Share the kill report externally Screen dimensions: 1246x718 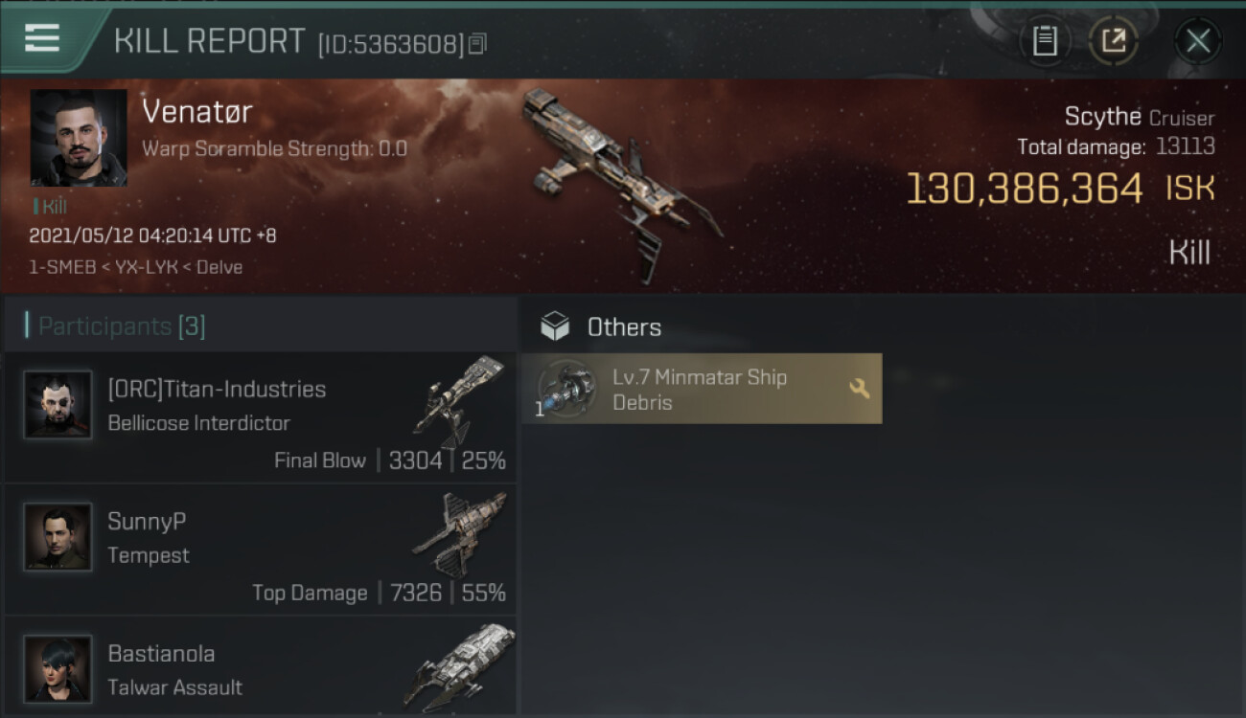pyautogui.click(x=1113, y=40)
